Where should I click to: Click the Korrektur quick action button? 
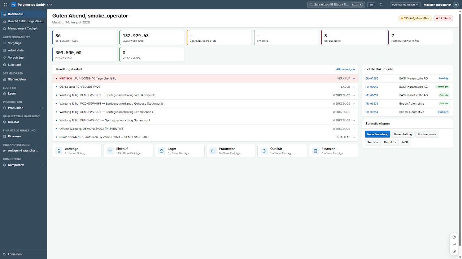390,142
